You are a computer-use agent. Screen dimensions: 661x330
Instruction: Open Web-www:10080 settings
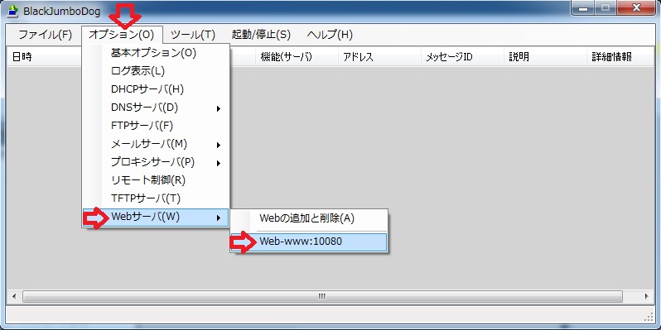point(309,242)
